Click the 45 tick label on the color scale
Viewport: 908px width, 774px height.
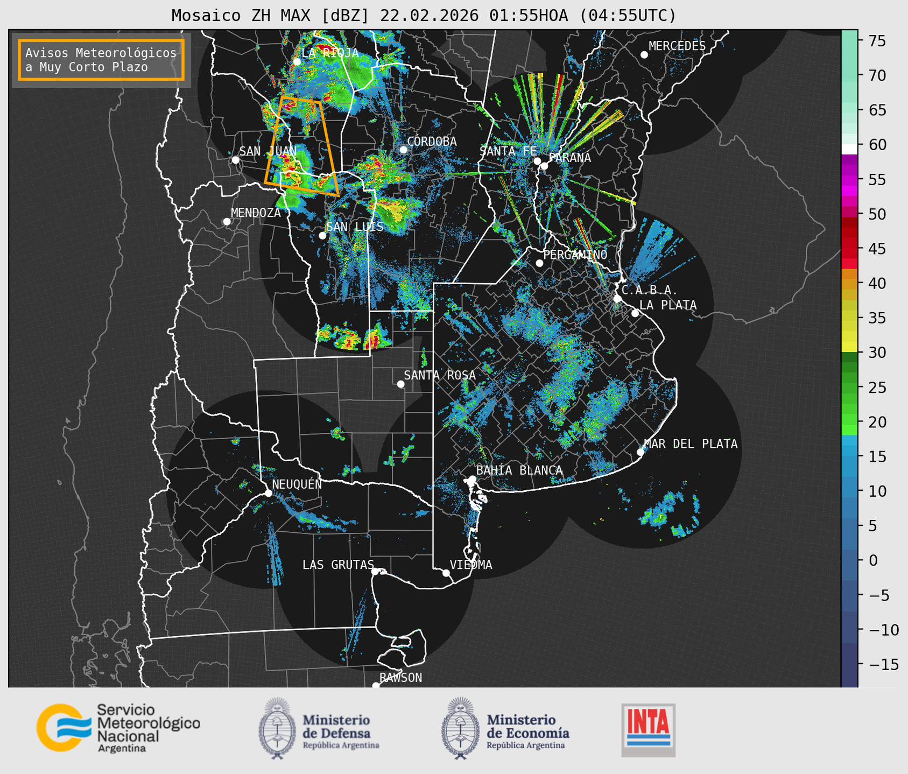pyautogui.click(x=876, y=249)
